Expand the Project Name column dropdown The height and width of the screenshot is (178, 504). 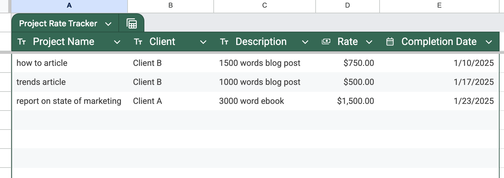point(117,42)
